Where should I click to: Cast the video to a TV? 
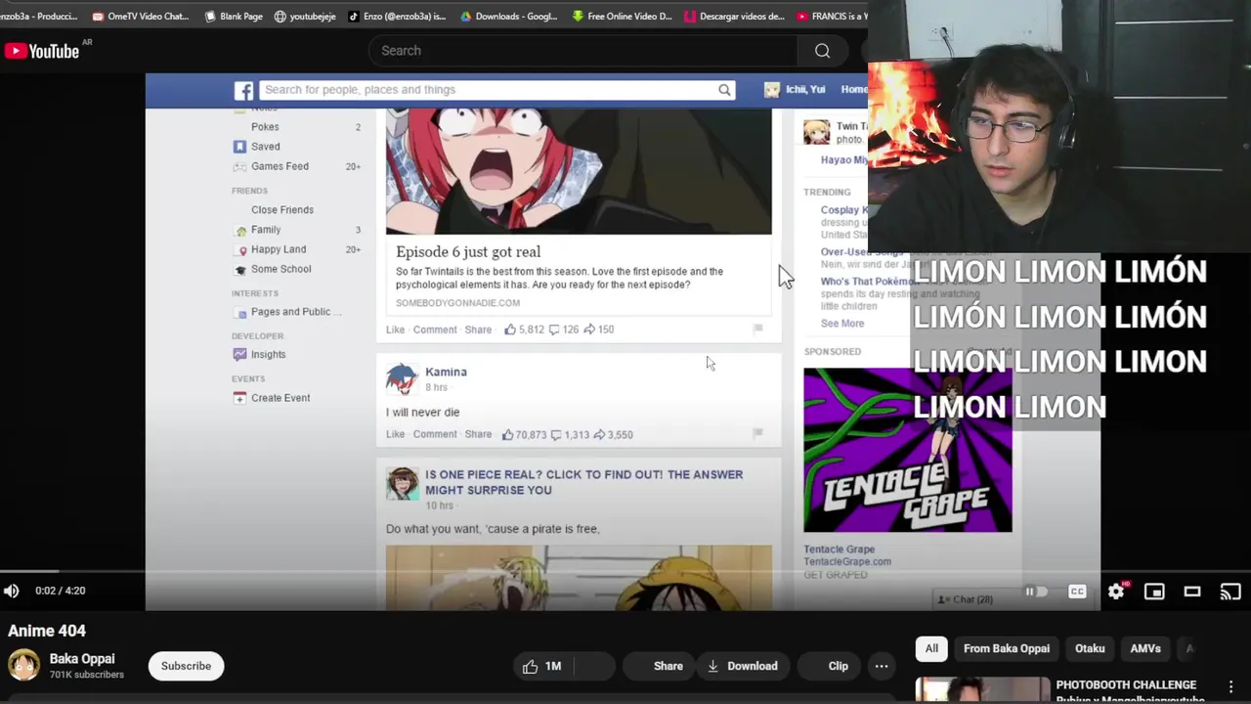click(x=1230, y=592)
